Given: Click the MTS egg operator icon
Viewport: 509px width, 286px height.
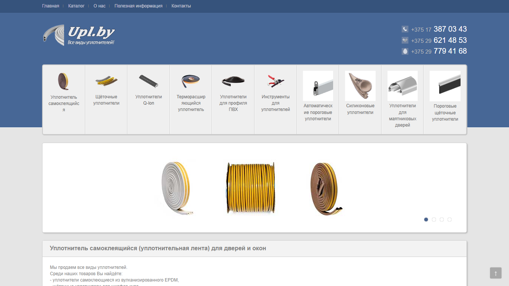Looking at the screenshot, I should 405,51.
